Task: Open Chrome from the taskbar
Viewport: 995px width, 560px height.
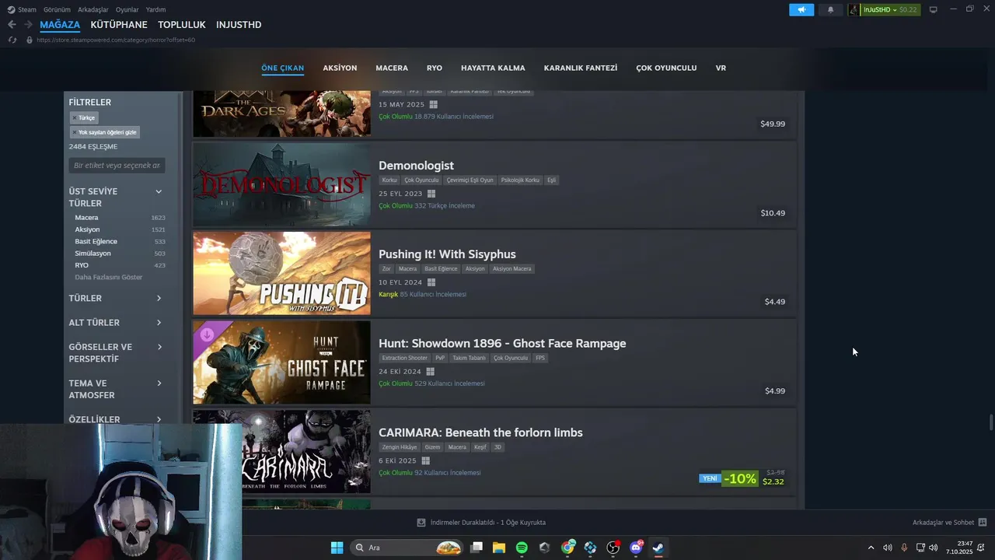Action: (567, 548)
